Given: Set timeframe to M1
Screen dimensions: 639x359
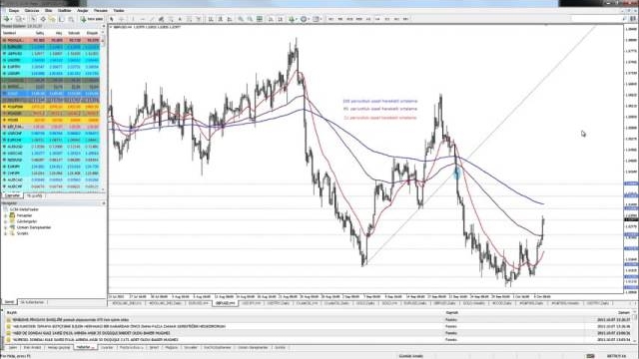Looking at the screenshot, I should [x=330, y=19].
